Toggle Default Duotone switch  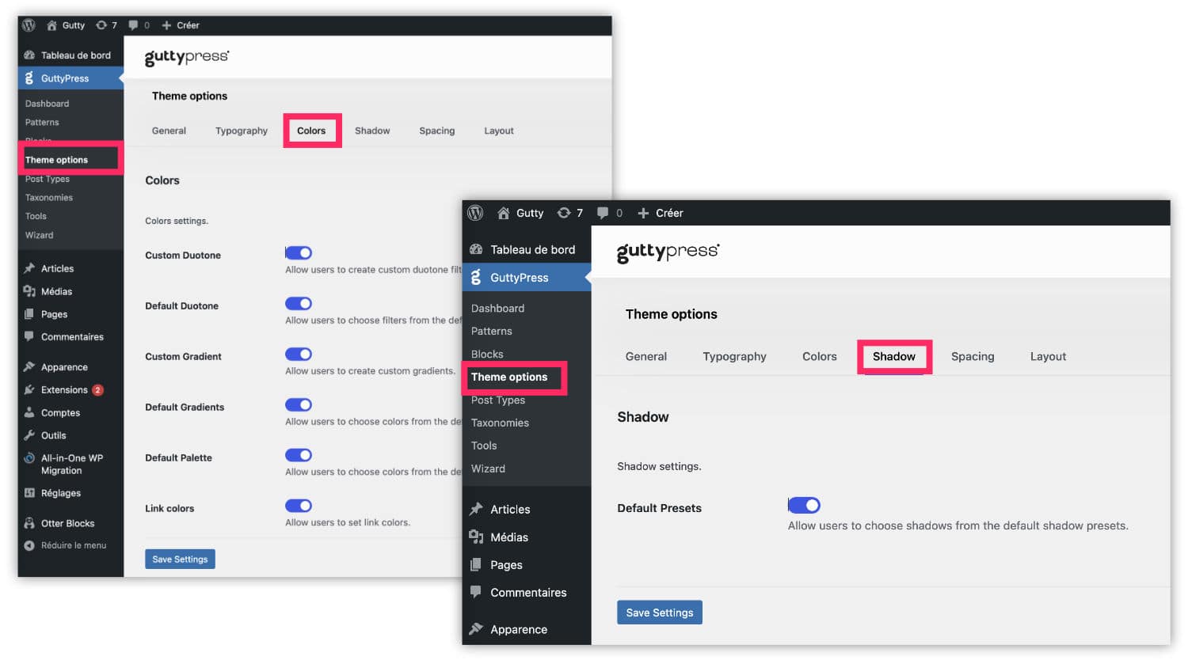click(x=299, y=303)
